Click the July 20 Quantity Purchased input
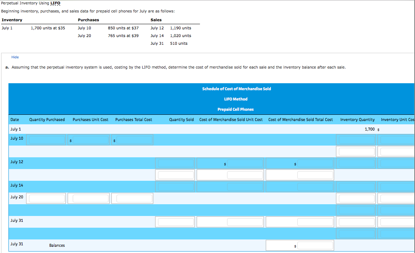Viewport: 415px width, 253px height. (x=46, y=198)
